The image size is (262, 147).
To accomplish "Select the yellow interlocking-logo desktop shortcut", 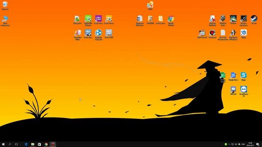I will [x=109, y=20].
